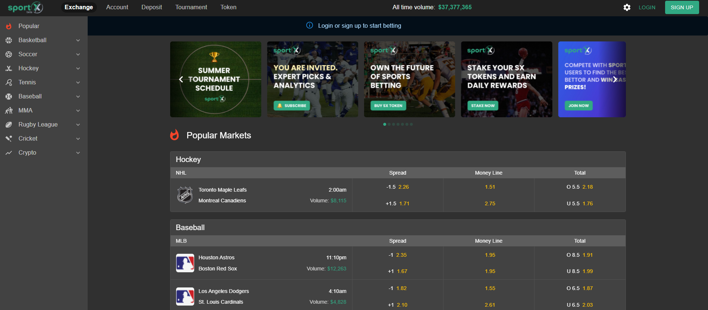Screen dimensions: 708x310
Task: Switch to the Exchange tab
Action: tap(79, 7)
